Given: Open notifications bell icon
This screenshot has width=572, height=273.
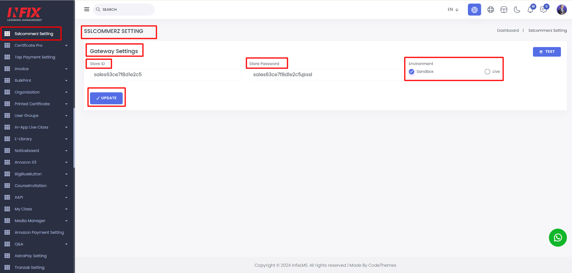Looking at the screenshot, I should pos(531,10).
